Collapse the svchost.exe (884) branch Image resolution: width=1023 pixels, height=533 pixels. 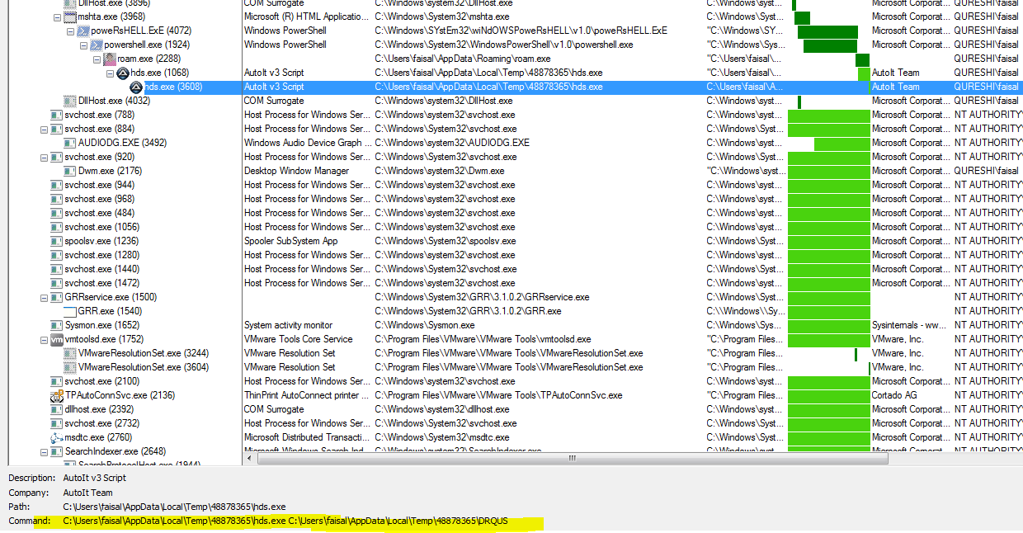(x=44, y=129)
